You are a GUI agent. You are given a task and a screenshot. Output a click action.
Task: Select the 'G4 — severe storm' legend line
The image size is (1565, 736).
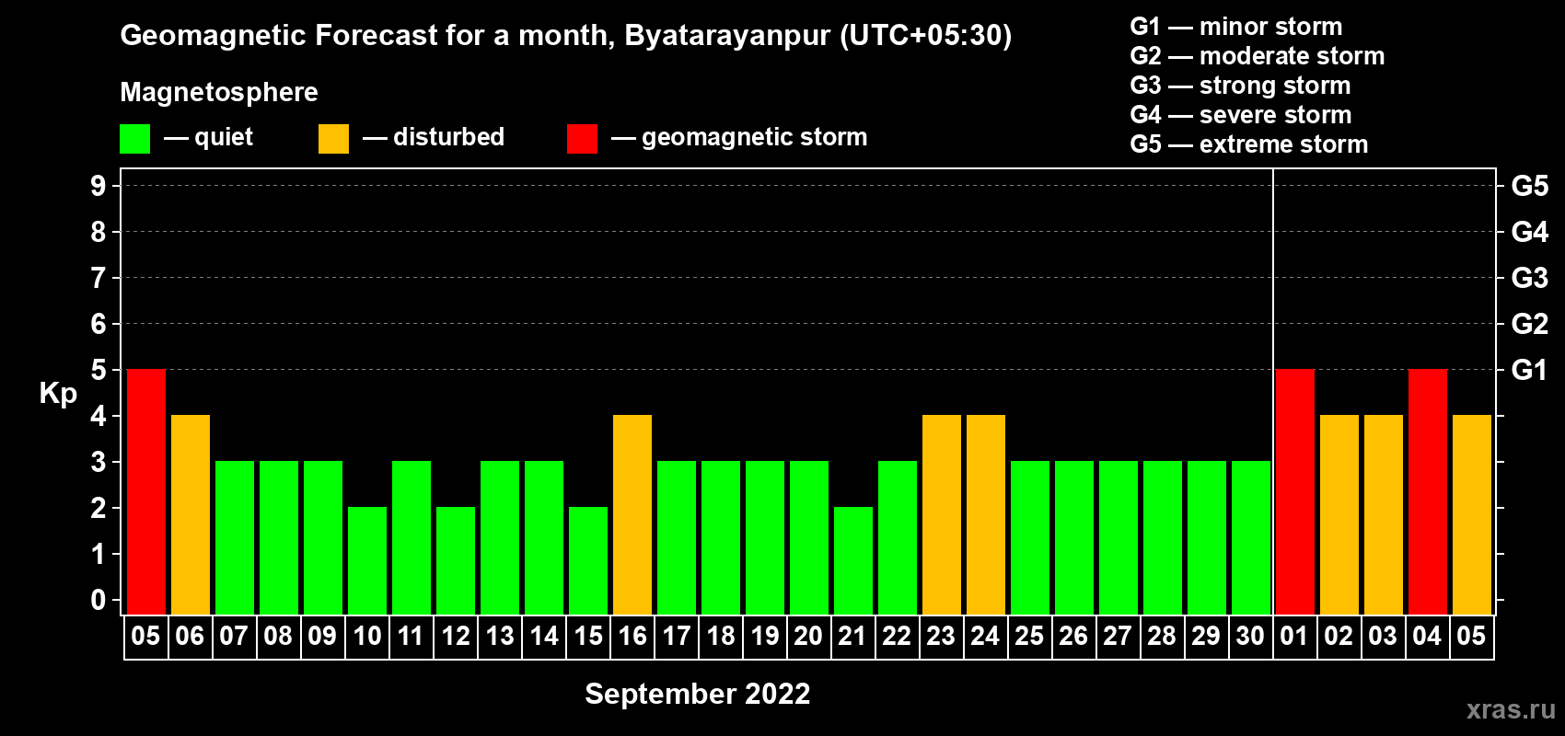[x=1241, y=115]
